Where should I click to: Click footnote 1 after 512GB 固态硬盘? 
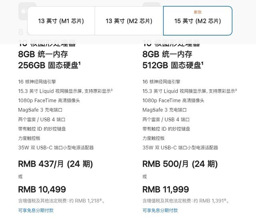[203, 63]
